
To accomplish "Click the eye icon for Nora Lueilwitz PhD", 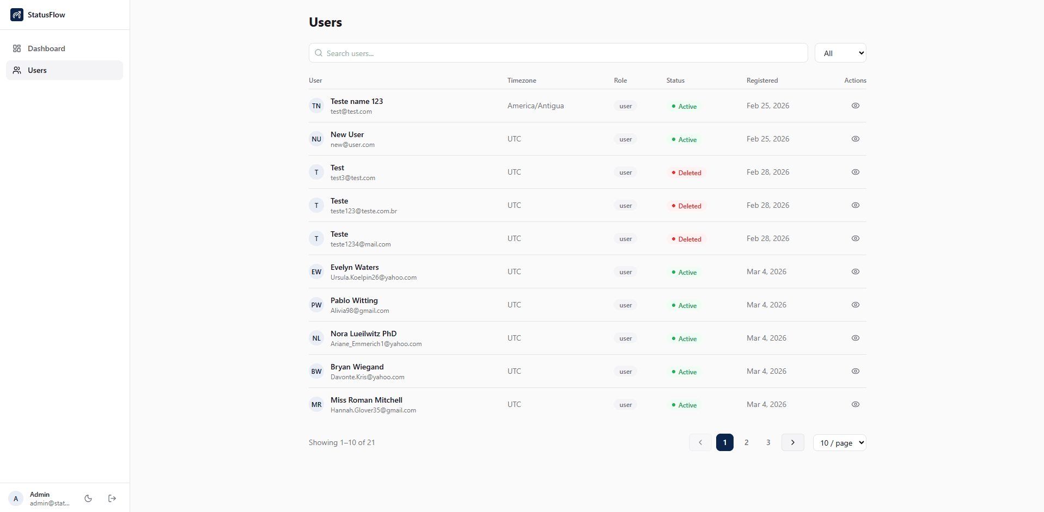I will tap(855, 338).
